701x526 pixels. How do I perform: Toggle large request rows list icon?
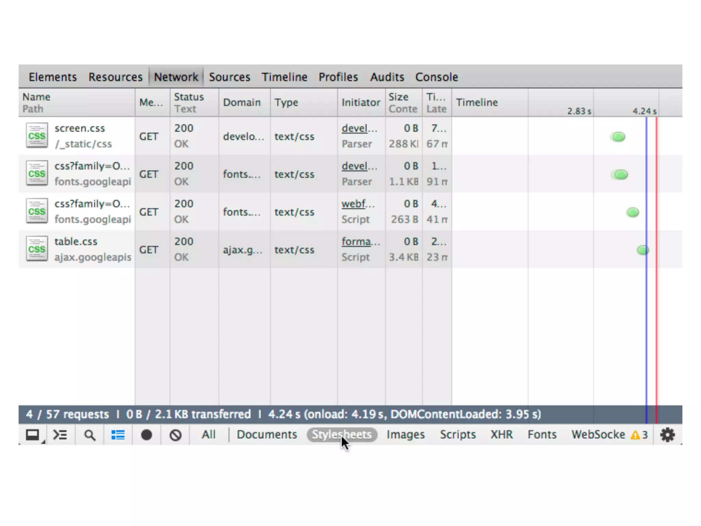(x=118, y=435)
